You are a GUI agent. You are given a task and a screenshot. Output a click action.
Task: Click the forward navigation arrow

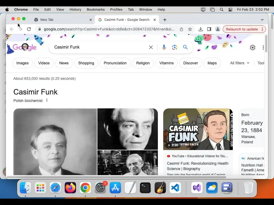click(x=20, y=29)
